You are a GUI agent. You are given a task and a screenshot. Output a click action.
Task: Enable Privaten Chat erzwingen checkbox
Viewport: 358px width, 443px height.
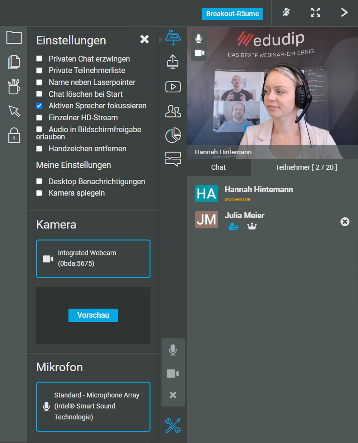pyautogui.click(x=39, y=59)
